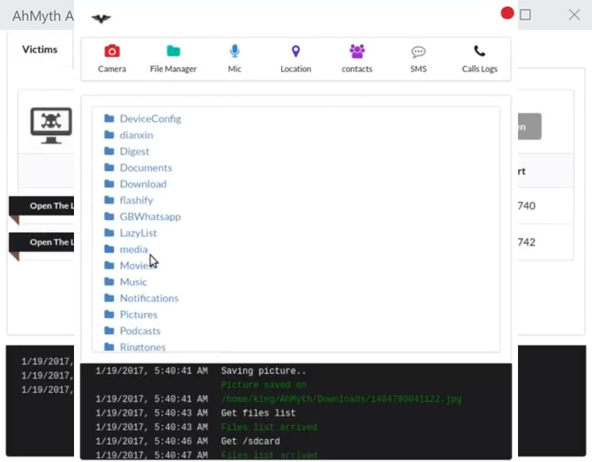The image size is (592, 462).
Task: Select the File Manager icon
Action: point(173,51)
